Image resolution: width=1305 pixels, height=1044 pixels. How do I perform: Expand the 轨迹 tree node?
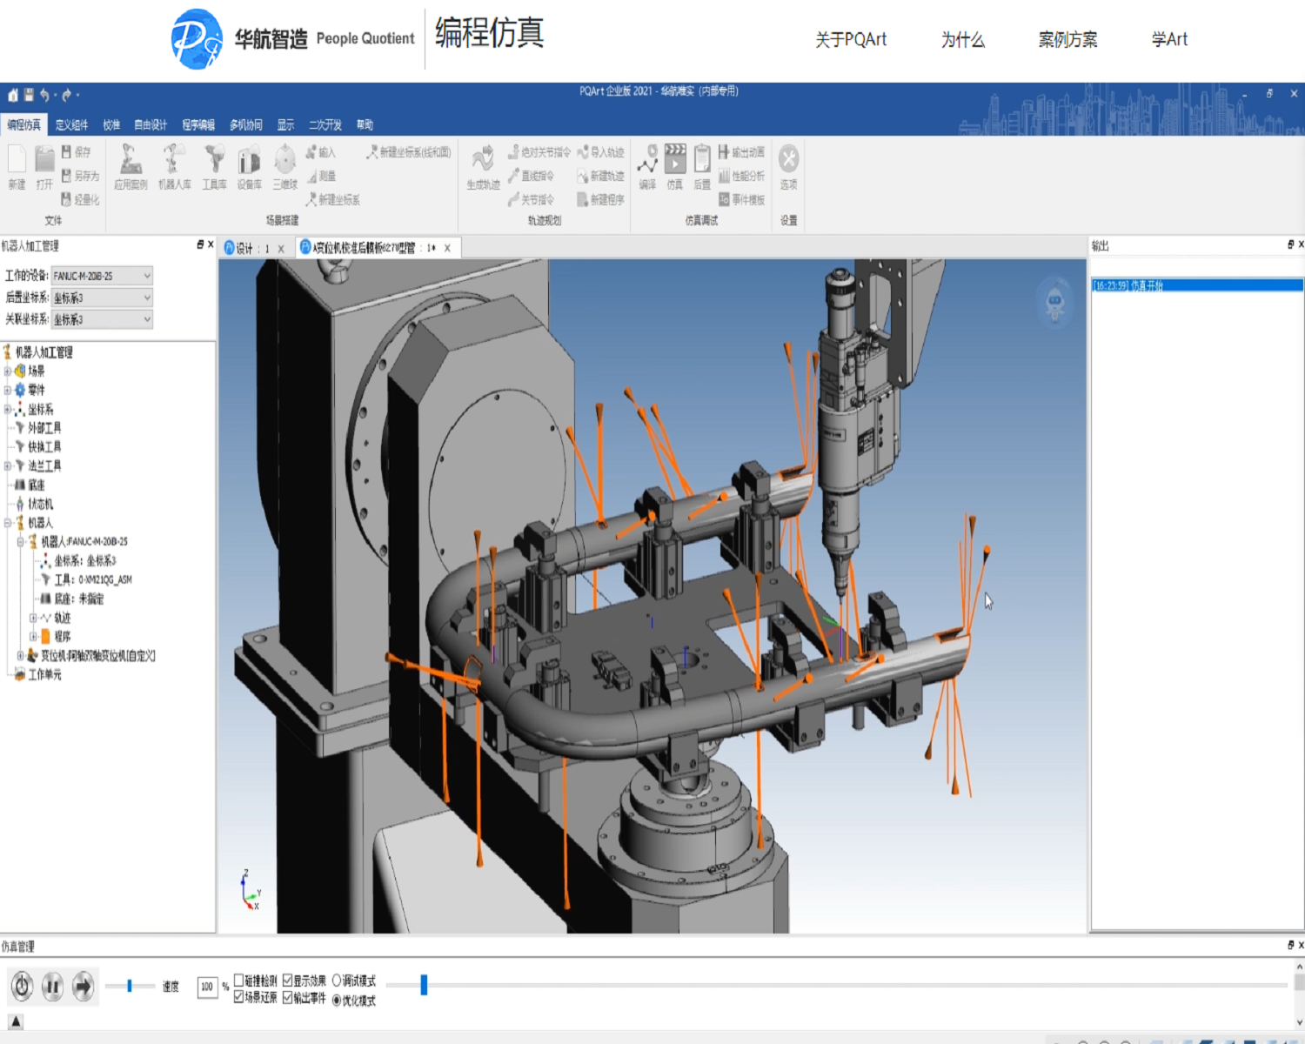[x=33, y=618]
